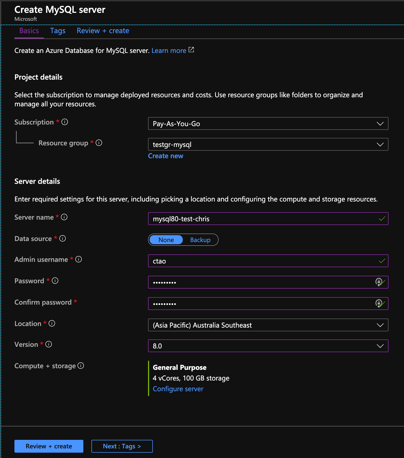Expand the Resource group dropdown
404x458 pixels.
point(268,145)
